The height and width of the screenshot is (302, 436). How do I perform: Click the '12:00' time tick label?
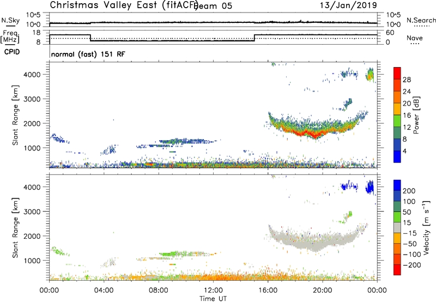coord(213,291)
